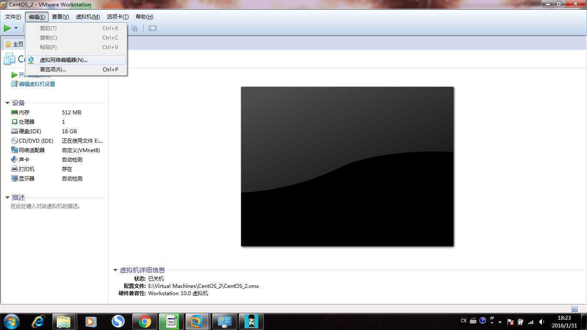Click the globe icon of virtual network editor

31,60
